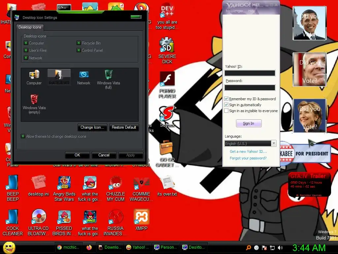Switch to the Person... taskbar window
Image resolution: width=338 pixels, height=254 pixels.
(166, 247)
